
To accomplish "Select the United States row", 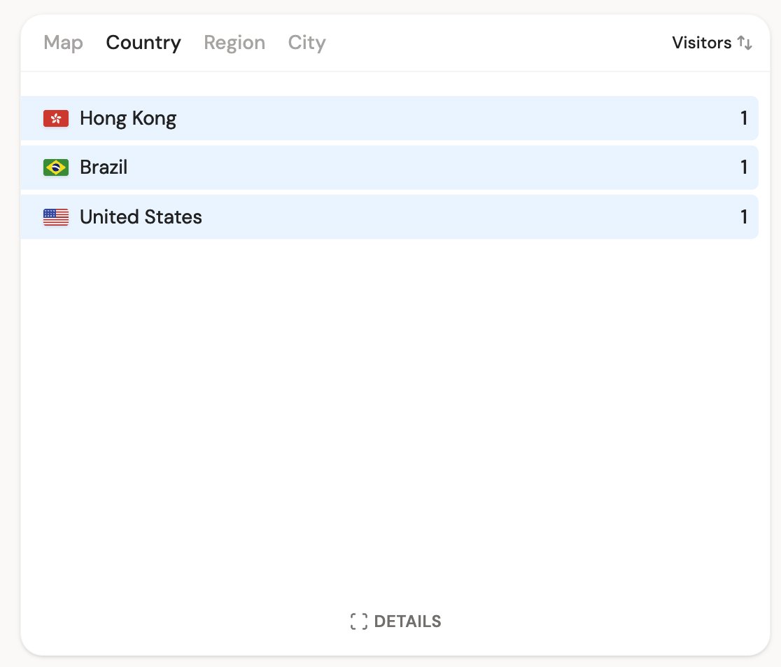I will (390, 217).
